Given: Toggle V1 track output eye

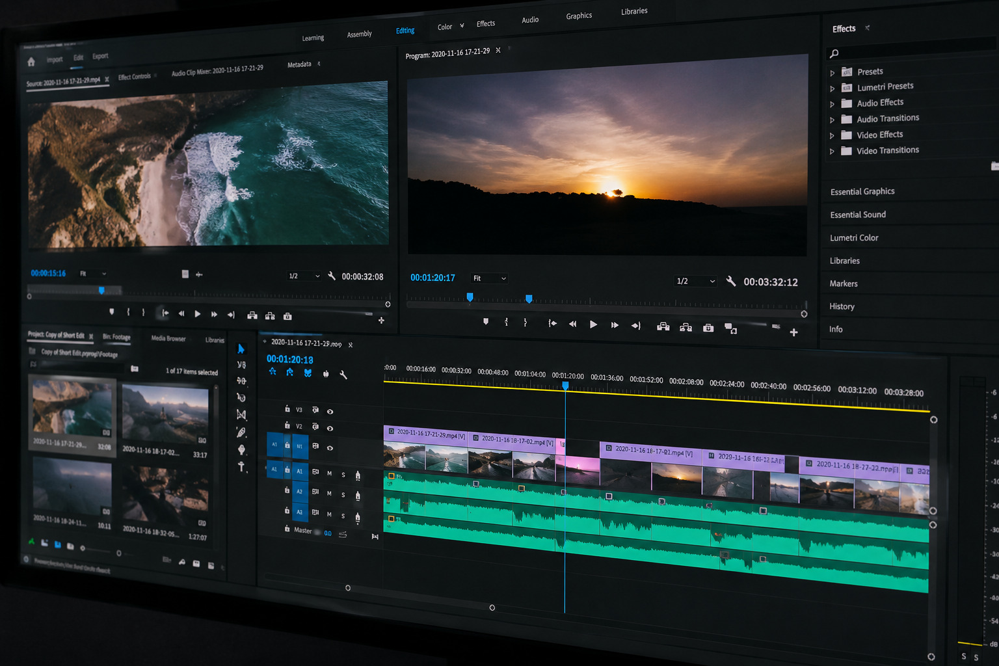Looking at the screenshot, I should [x=330, y=448].
